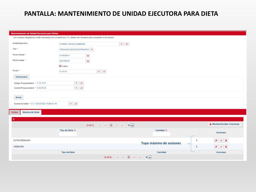Click page 1 in bottom paginator
Screen dimensions: 256x192
[x=129, y=157]
